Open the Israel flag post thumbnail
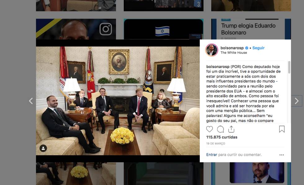The width and height of the screenshot is (304, 185). coord(163,29)
